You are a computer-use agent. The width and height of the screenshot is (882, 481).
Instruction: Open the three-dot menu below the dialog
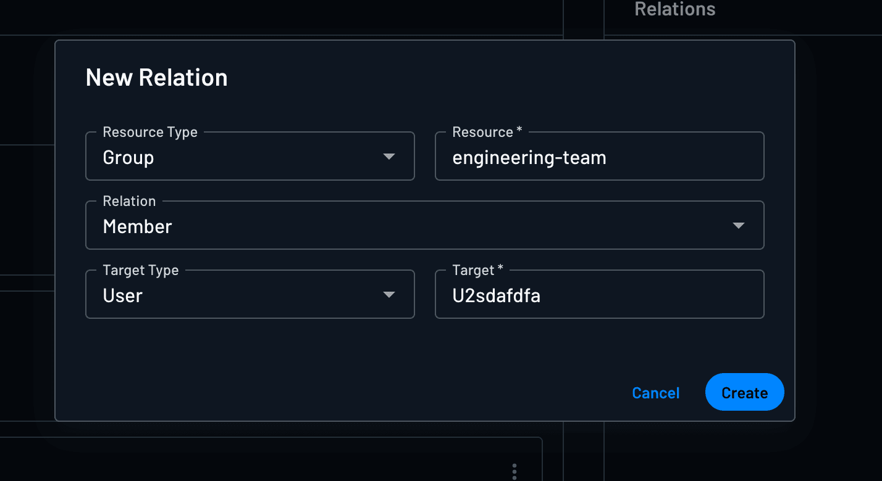click(x=514, y=472)
